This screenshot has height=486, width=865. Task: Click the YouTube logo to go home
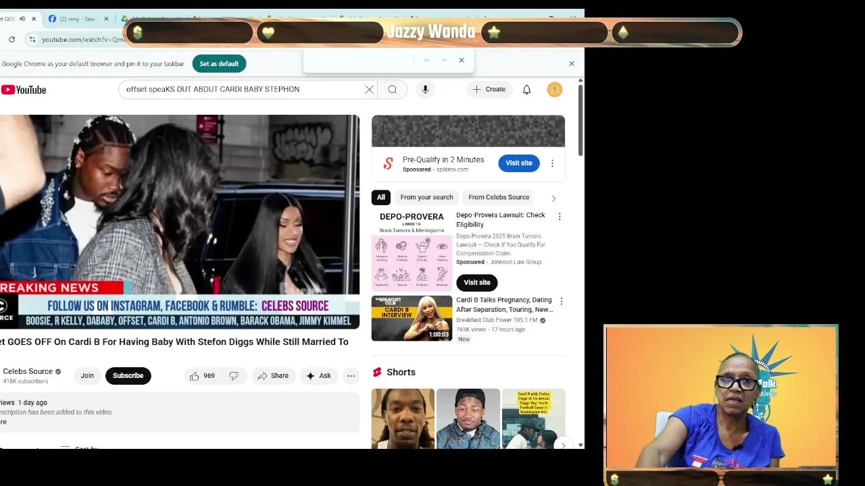point(24,90)
